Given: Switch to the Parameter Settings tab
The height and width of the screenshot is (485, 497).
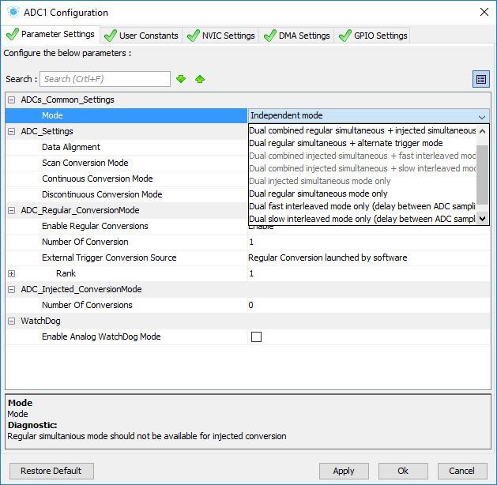Looking at the screenshot, I should coord(51,34).
